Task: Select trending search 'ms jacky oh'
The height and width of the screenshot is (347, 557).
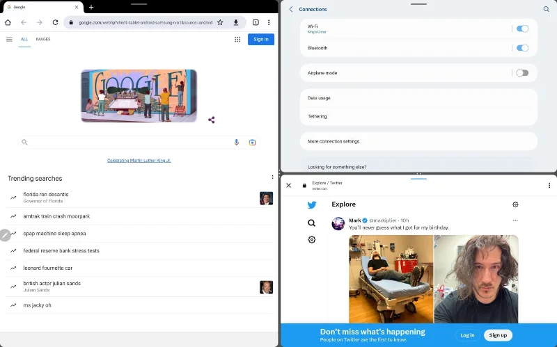Action: [139, 305]
